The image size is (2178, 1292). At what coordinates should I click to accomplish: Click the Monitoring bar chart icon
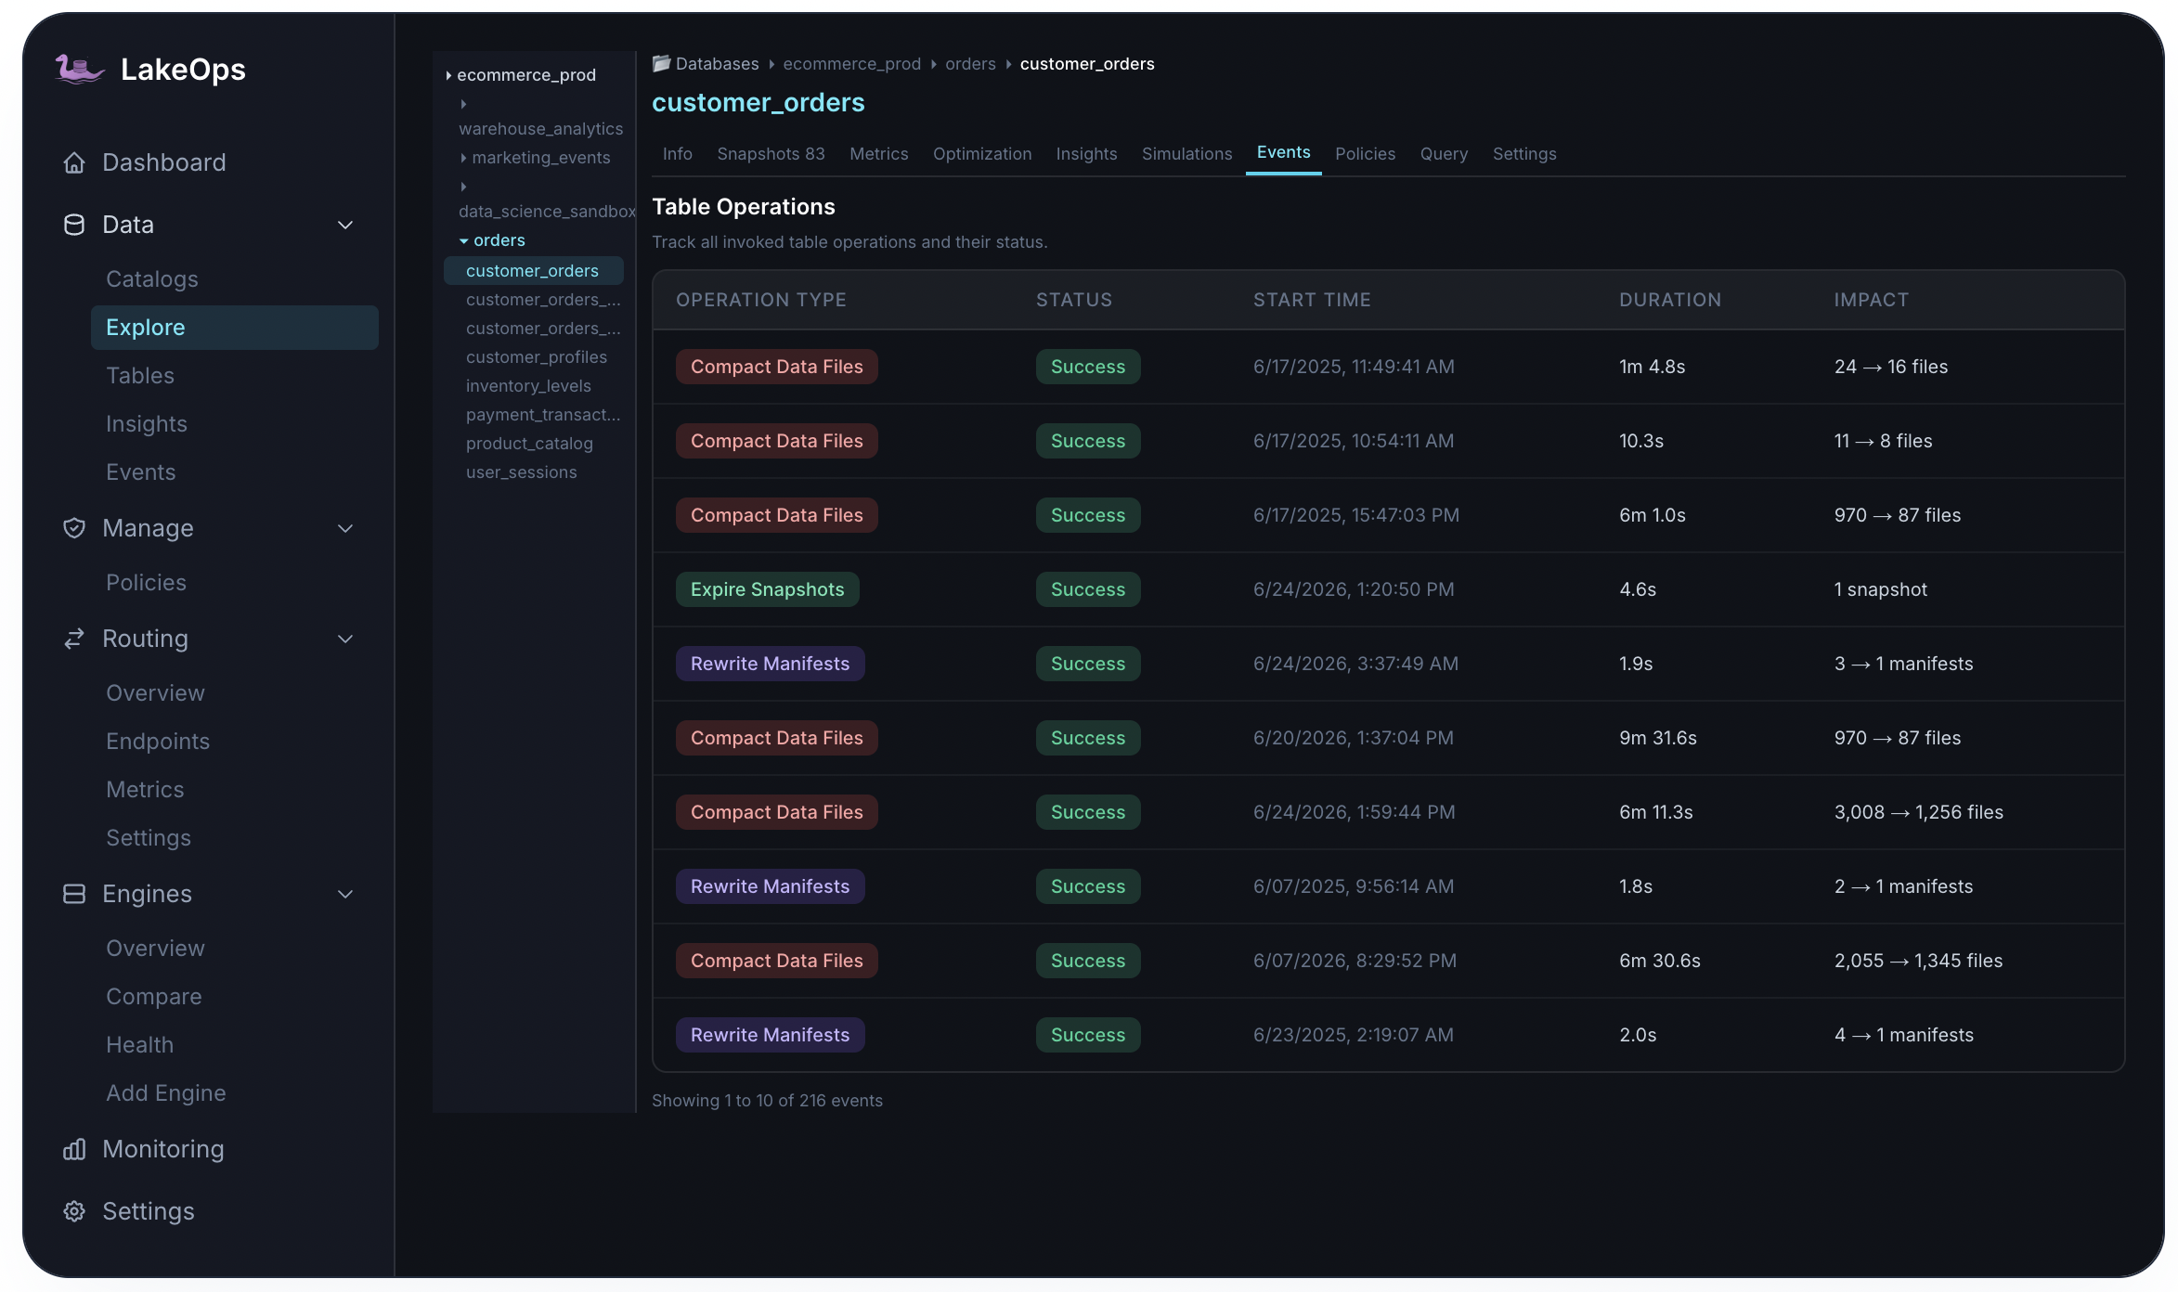[x=74, y=1149]
